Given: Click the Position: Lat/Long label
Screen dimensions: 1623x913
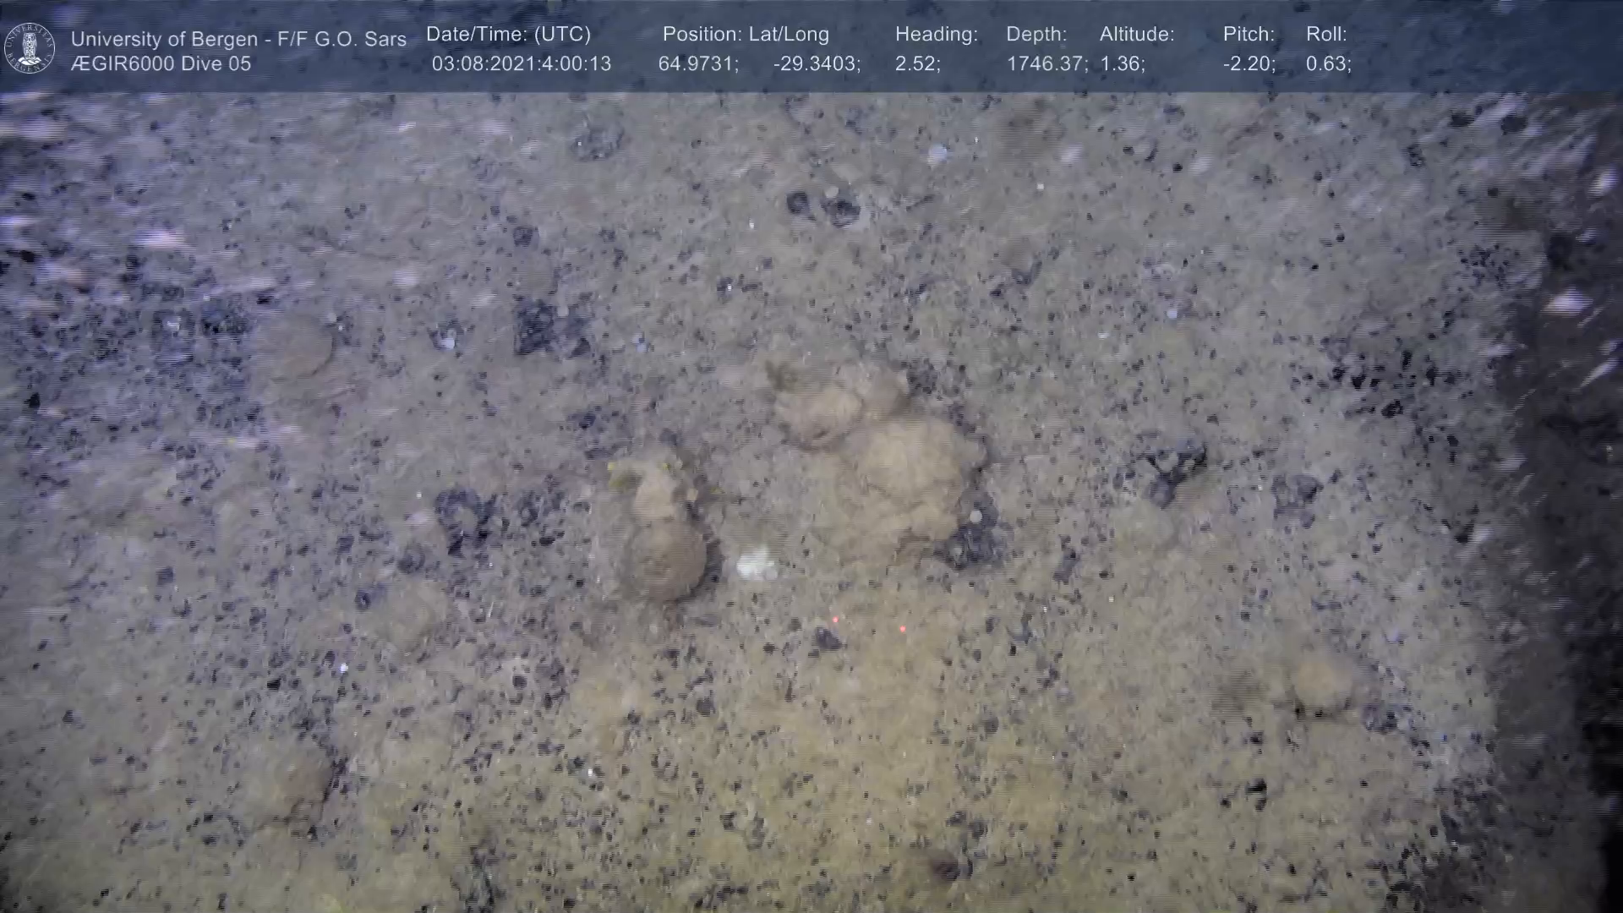Looking at the screenshot, I should tap(746, 35).
